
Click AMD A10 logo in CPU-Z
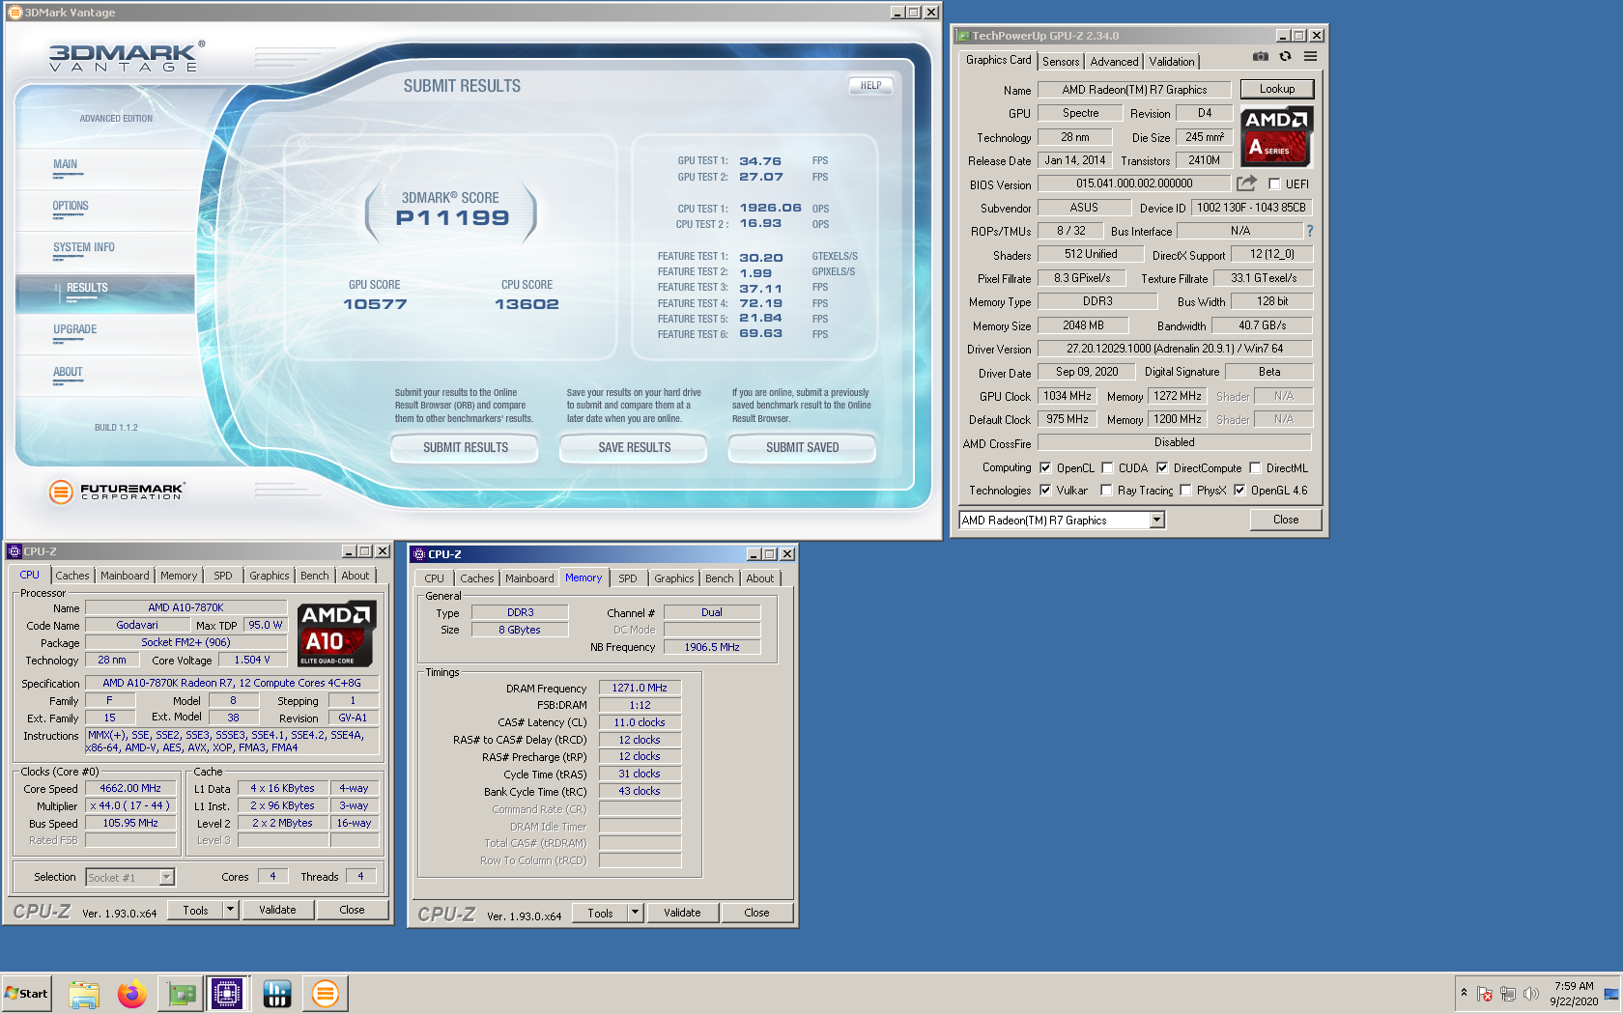[336, 634]
